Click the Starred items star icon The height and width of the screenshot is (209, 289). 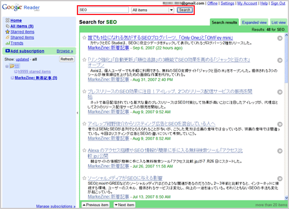[x=8, y=32]
